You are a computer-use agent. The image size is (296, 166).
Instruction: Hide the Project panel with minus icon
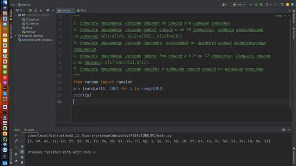tap(53, 10)
